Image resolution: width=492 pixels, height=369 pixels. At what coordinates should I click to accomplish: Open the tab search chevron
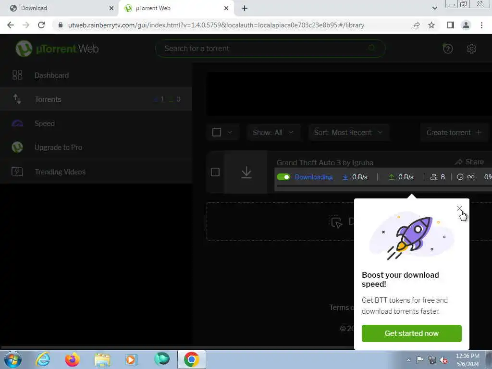tap(434, 8)
